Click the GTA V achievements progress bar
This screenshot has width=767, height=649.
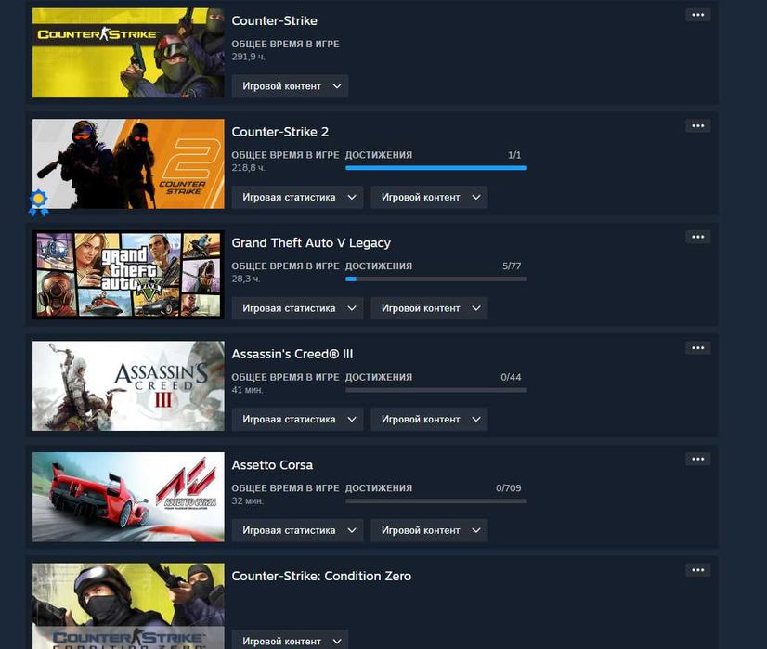pyautogui.click(x=436, y=279)
